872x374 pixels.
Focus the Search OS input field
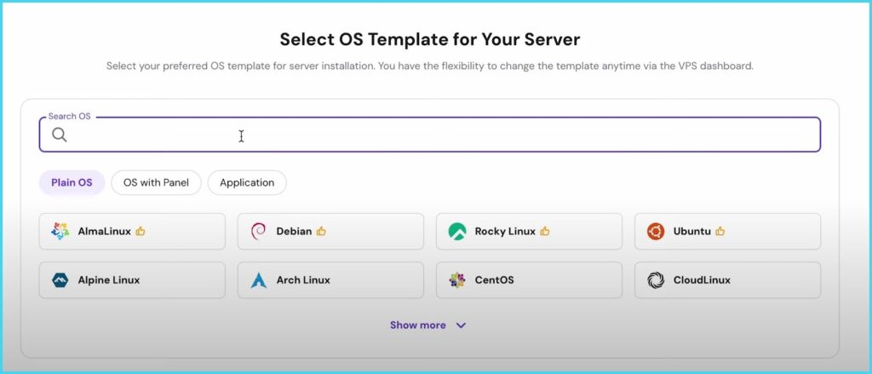click(430, 135)
